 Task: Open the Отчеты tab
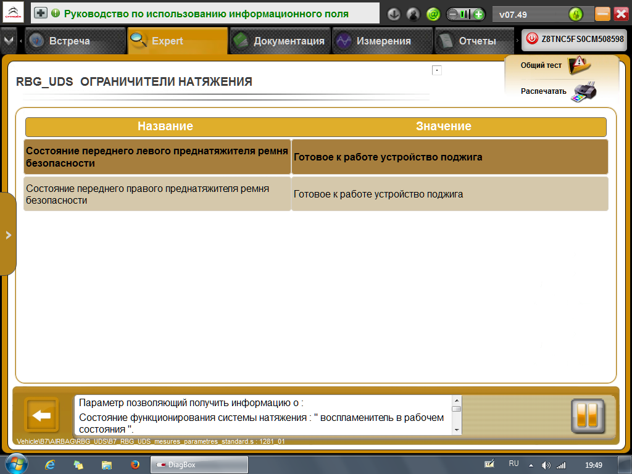tap(475, 41)
